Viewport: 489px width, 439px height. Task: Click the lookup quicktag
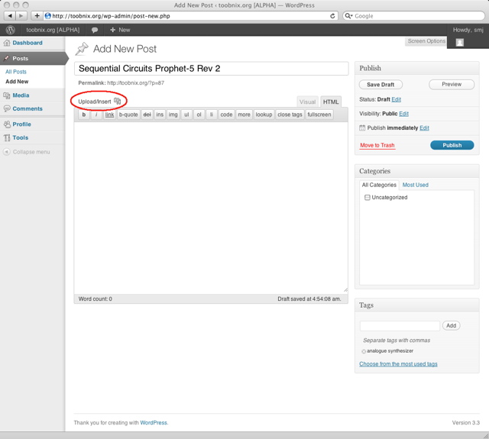coord(264,115)
